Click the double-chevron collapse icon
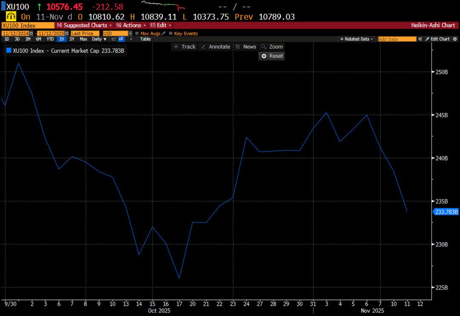 (x=420, y=39)
